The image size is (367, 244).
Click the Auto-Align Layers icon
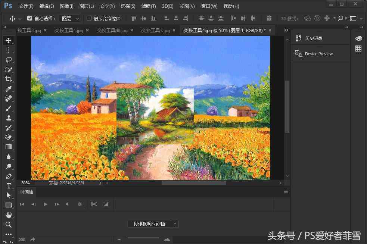269,18
